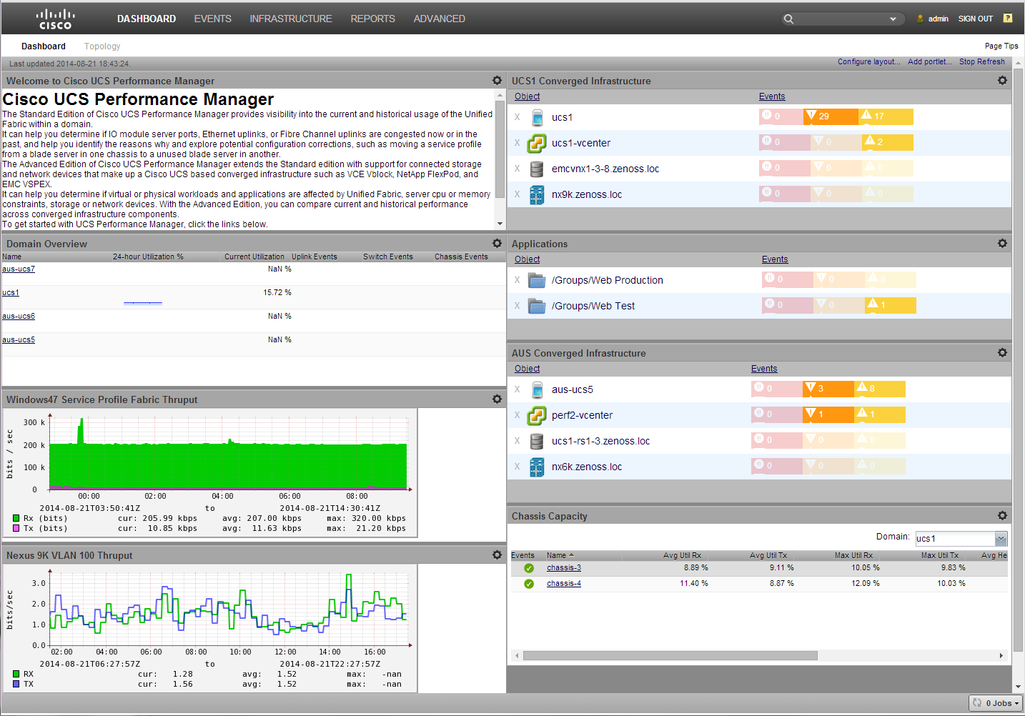
Task: Click green status check for chassis-4
Action: pos(529,584)
